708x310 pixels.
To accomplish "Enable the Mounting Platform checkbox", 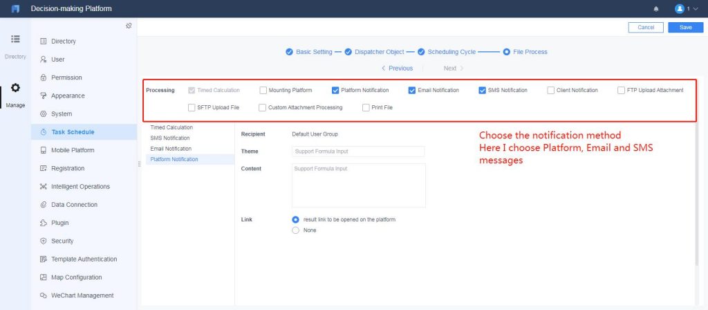I will (263, 90).
